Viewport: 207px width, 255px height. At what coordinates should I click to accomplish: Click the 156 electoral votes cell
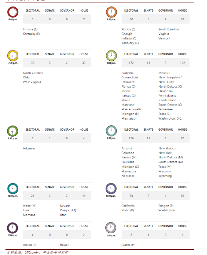point(131,138)
